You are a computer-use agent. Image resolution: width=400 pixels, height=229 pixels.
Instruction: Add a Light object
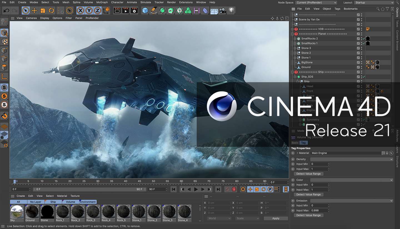pyautogui.click(x=231, y=11)
